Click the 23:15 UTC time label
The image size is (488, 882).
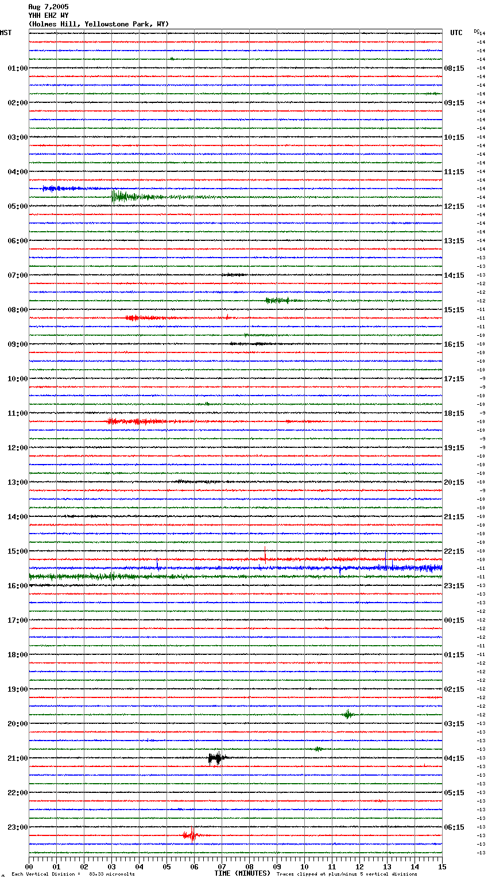coord(454,586)
